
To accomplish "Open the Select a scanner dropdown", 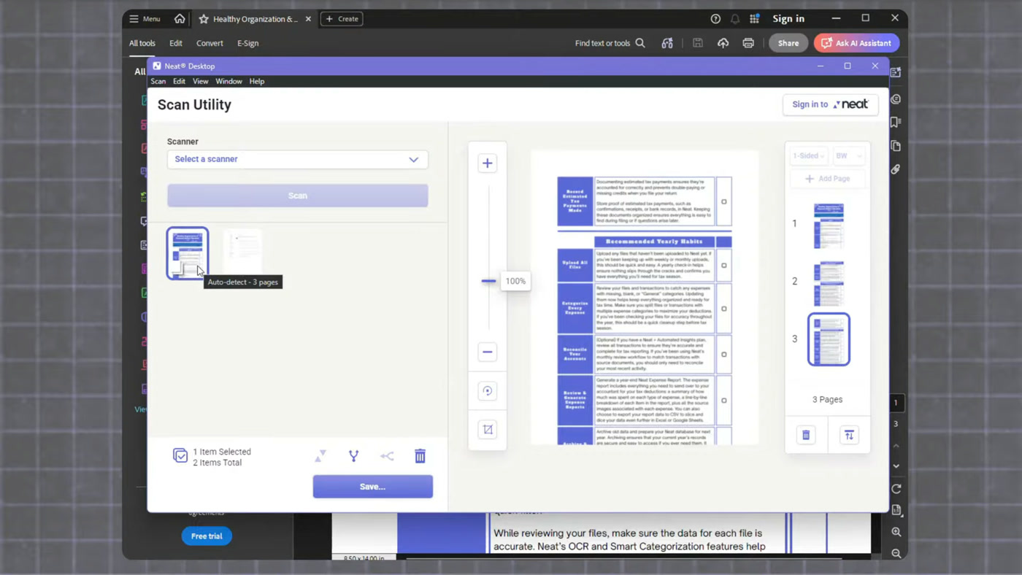I will click(298, 159).
